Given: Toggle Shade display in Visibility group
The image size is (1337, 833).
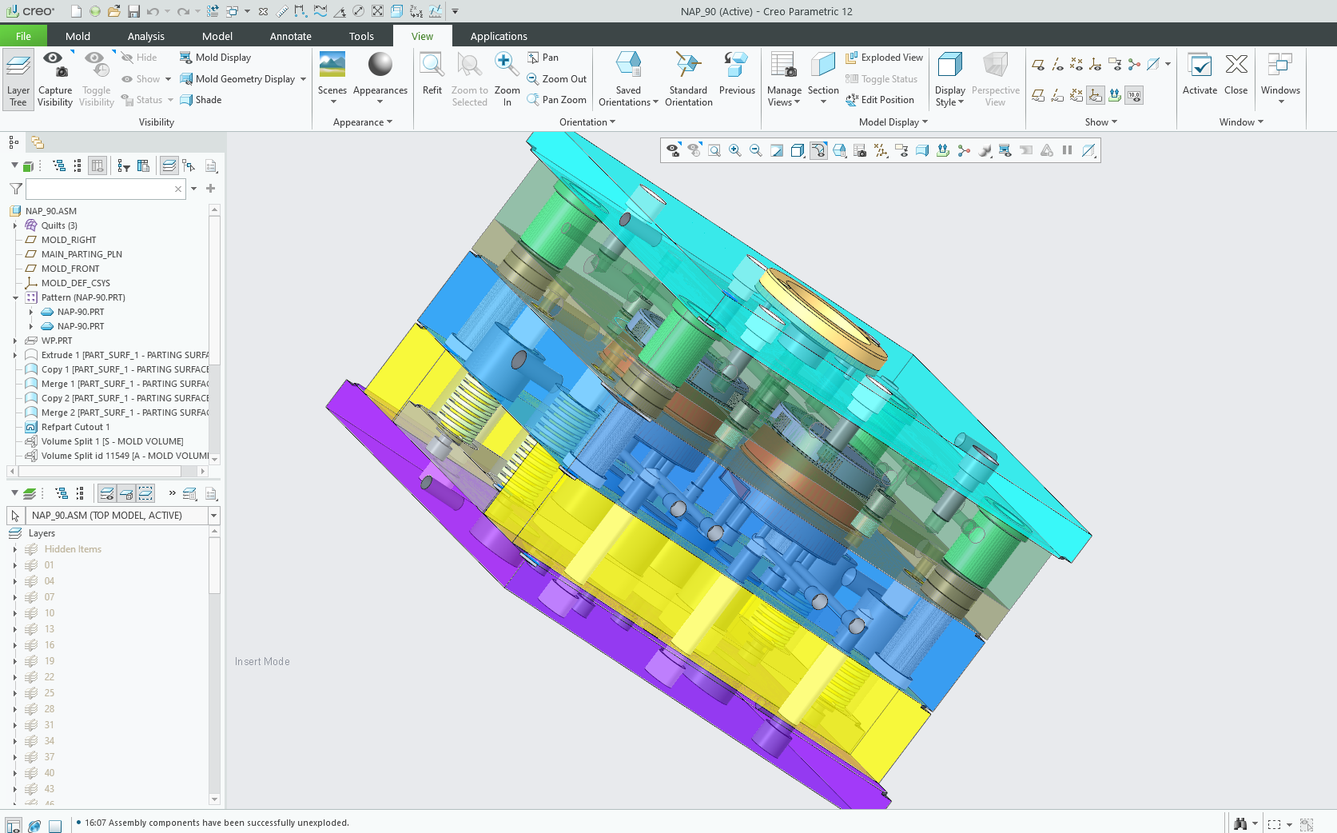Looking at the screenshot, I should pos(201,100).
